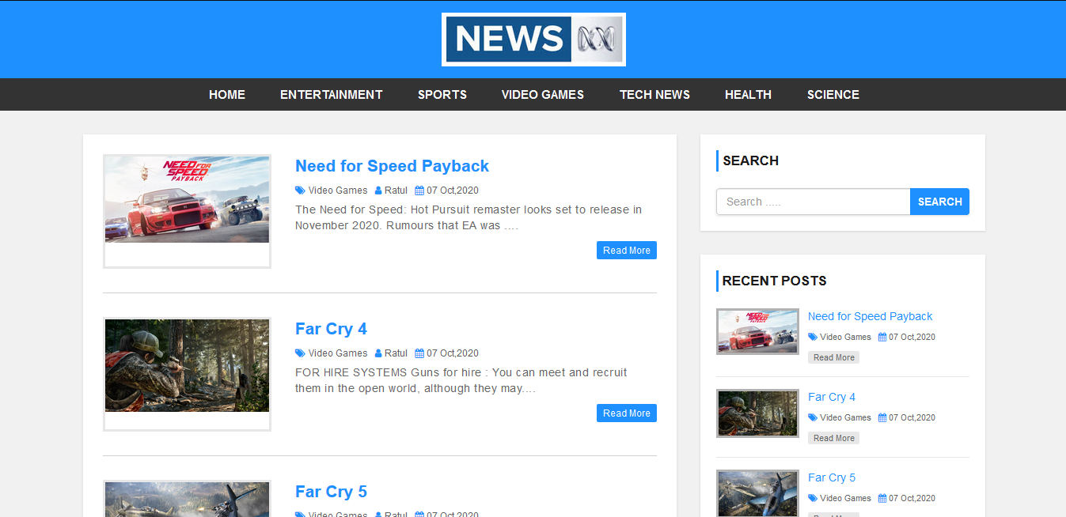The width and height of the screenshot is (1066, 517).
Task: Click Far Cry 4 thumbnail in Recent Posts
Action: coord(757,413)
